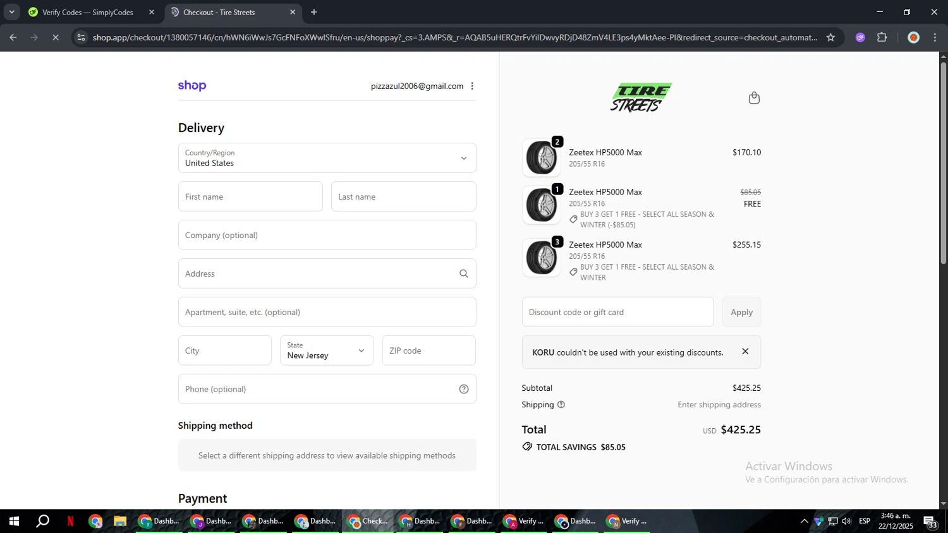Click the Shop logo
The image size is (948, 533).
tap(192, 86)
